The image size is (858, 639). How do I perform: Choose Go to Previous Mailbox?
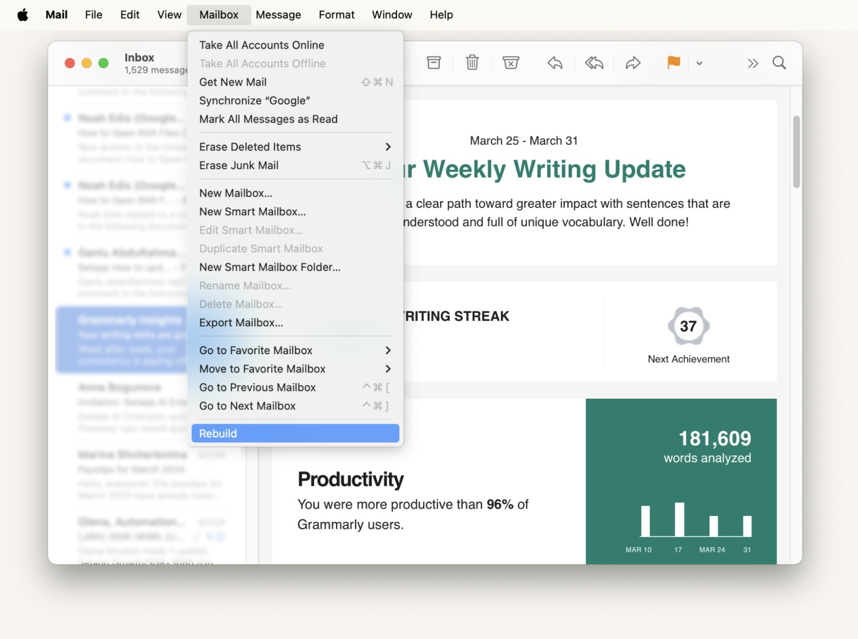[x=295, y=388]
